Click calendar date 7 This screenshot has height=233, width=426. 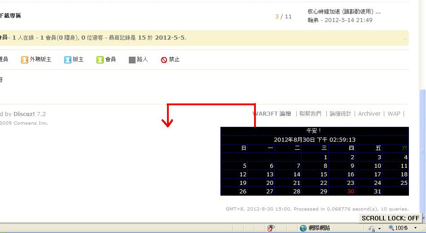[x=299, y=166]
